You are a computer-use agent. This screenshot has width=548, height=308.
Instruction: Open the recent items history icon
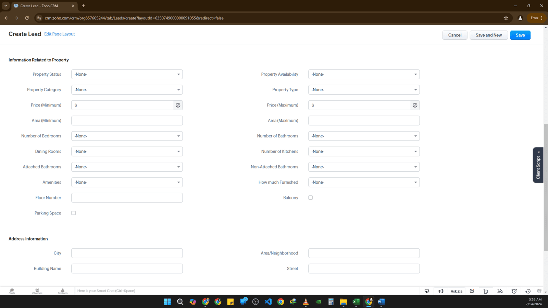pyautogui.click(x=528, y=291)
